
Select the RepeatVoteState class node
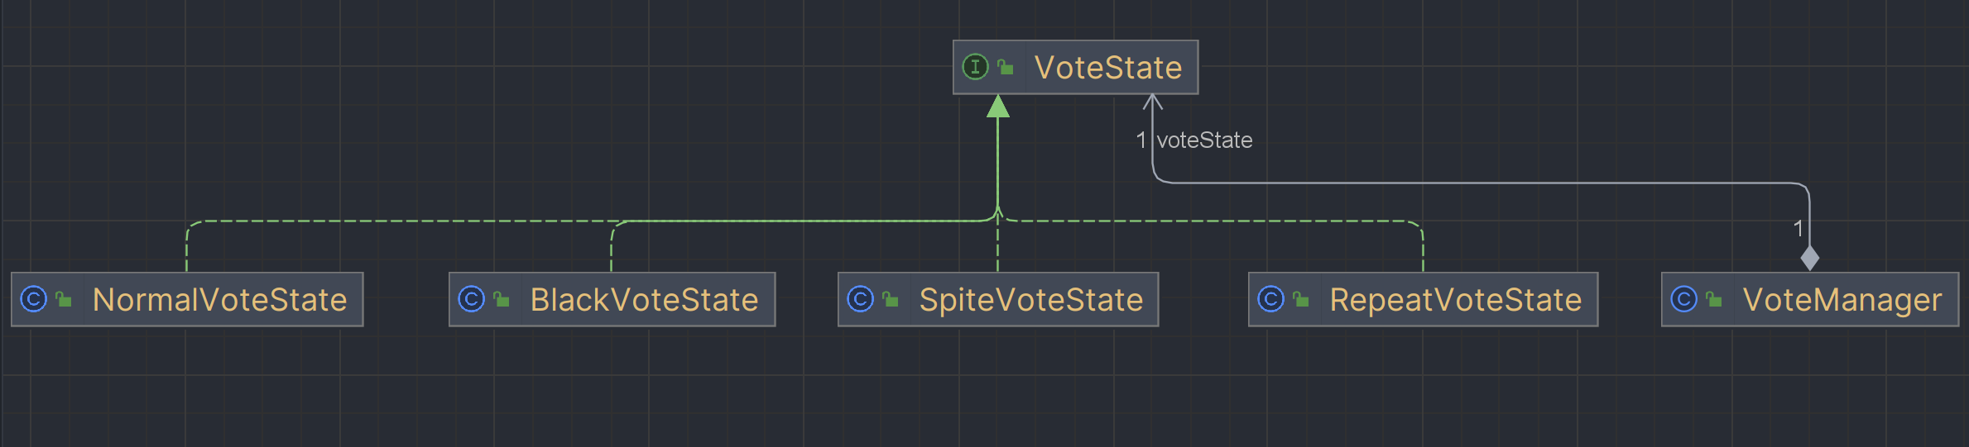(x=1423, y=299)
